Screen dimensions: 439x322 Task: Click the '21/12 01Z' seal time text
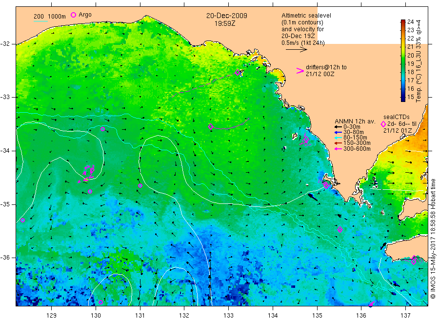(398, 131)
